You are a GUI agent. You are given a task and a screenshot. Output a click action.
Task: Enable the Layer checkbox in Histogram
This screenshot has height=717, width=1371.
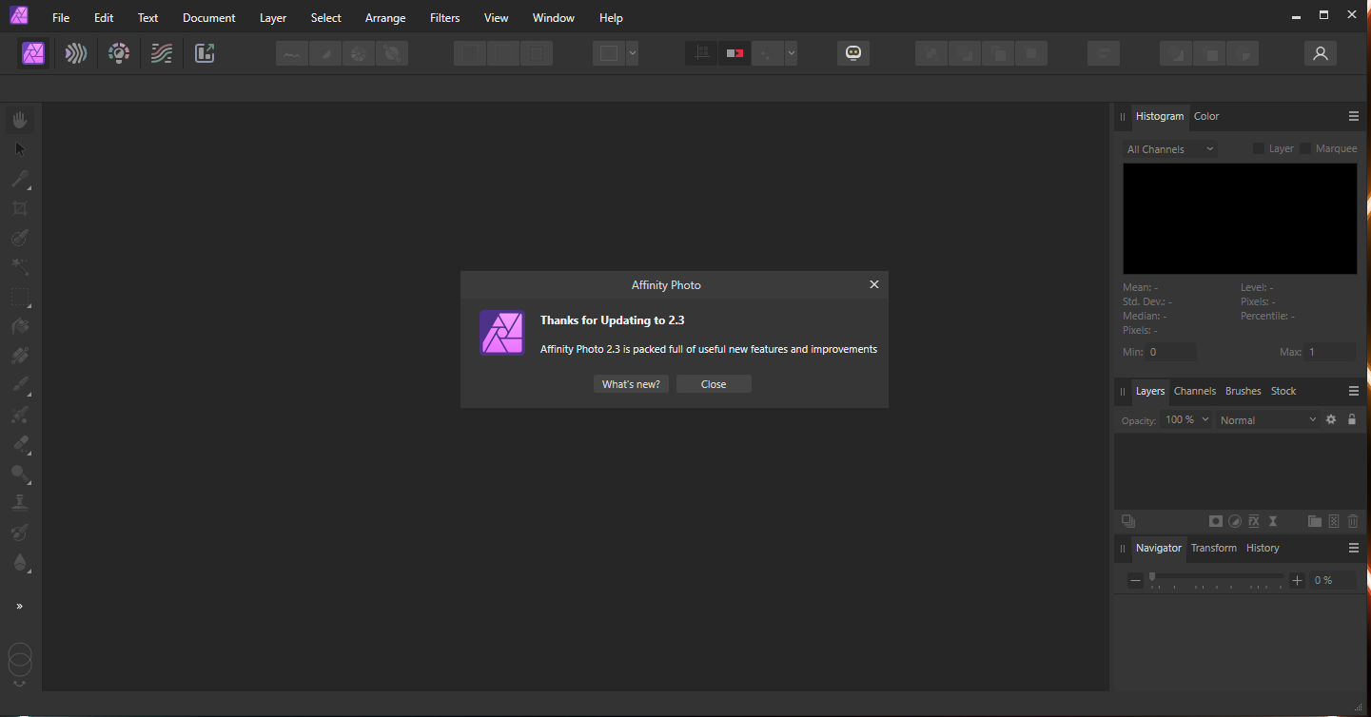pos(1259,148)
